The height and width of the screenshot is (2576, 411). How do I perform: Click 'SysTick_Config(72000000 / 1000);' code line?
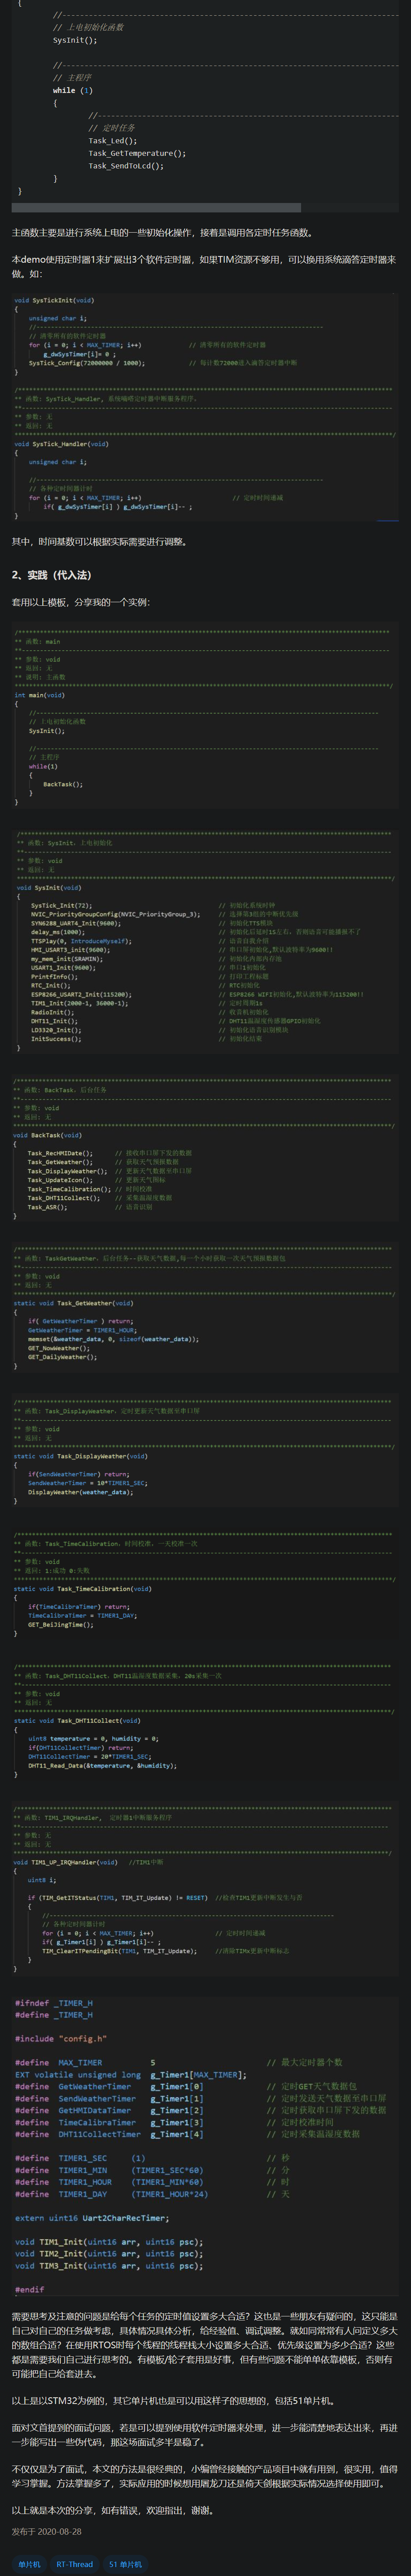(86, 363)
